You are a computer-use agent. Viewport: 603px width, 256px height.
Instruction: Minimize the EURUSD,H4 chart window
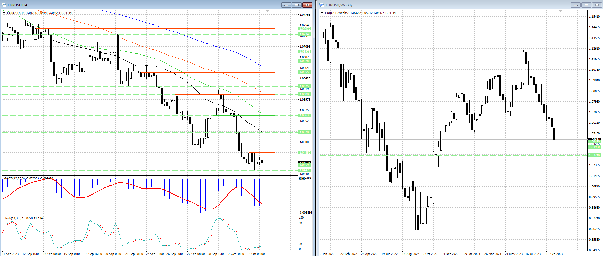[x=286, y=5]
